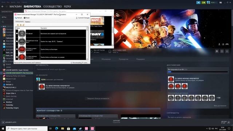This screenshot has width=233, height=131.
Task: Click the blue announcements icon at Steam top right
Action: (198, 3)
